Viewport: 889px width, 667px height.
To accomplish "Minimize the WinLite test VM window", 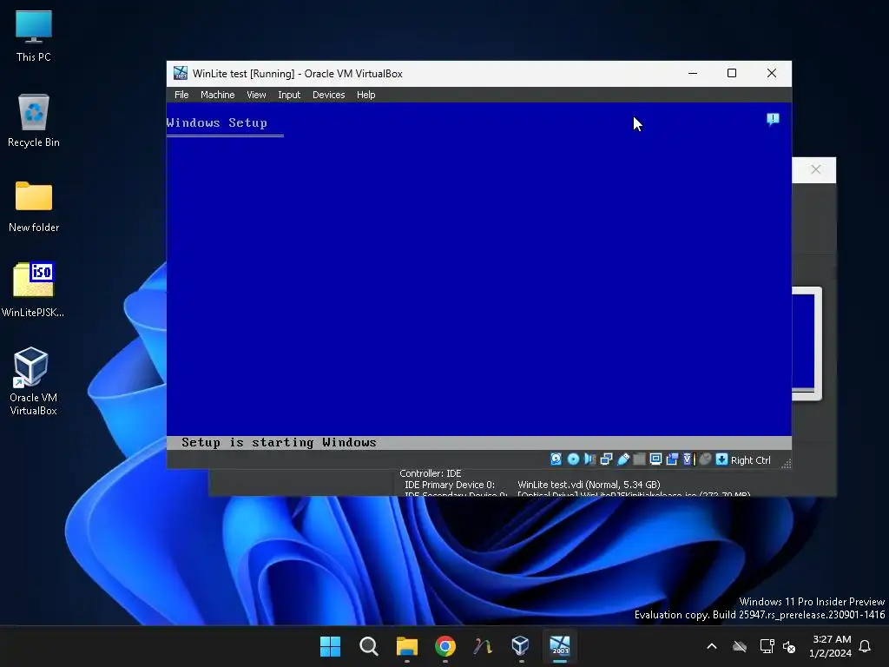I will pyautogui.click(x=692, y=73).
